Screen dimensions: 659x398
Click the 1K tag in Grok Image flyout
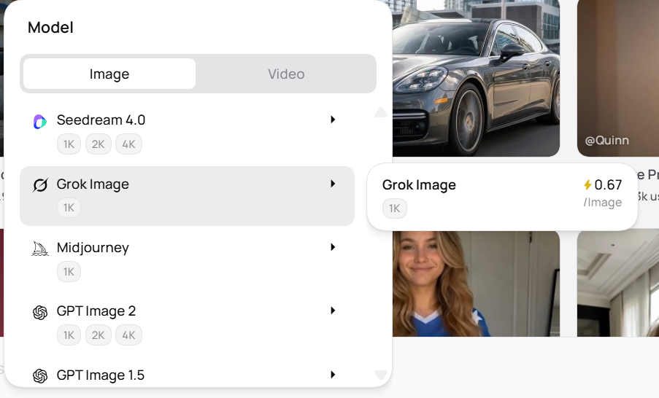coord(395,208)
